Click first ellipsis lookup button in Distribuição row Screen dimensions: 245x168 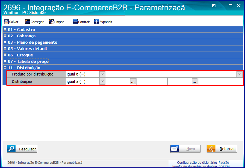(x=133, y=81)
